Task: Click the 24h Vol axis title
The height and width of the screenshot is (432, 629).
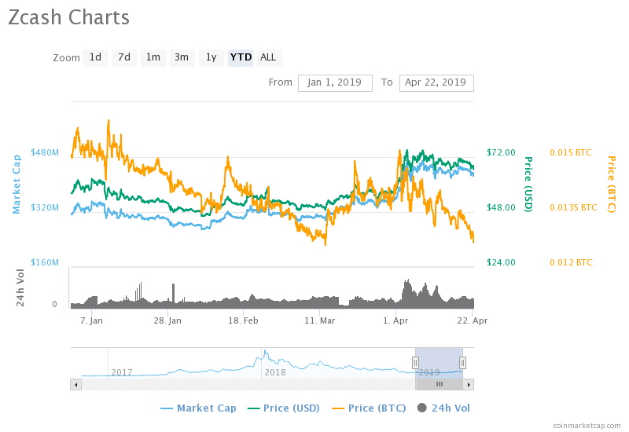Action: (x=20, y=287)
